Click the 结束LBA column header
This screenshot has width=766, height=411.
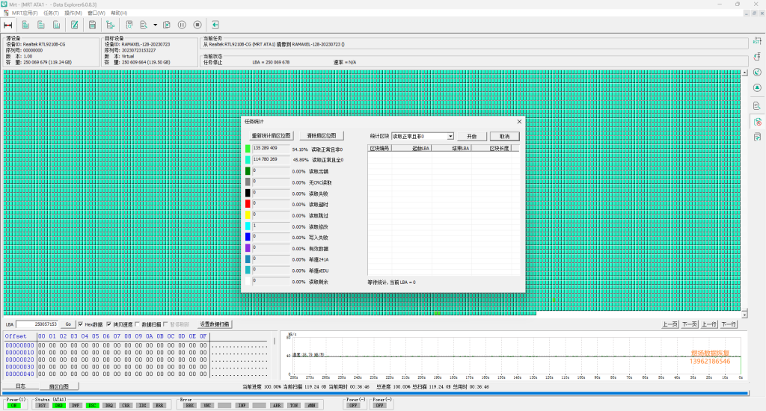coord(452,148)
